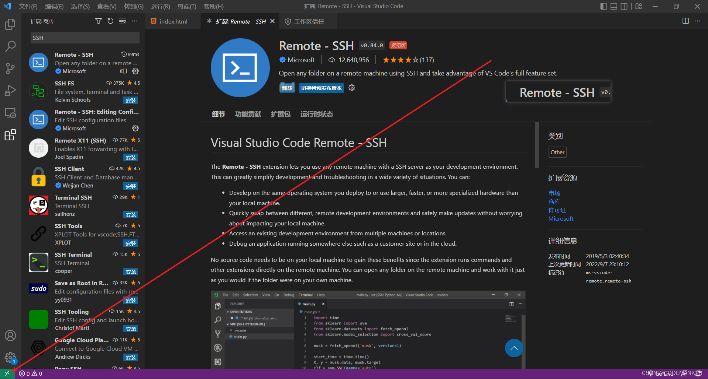Switch to index.html tab
Image resolution: width=708 pixels, height=379 pixels.
173,21
